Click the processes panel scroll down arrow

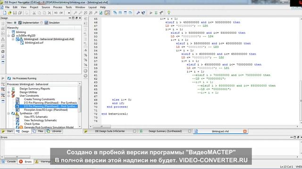click(80, 127)
